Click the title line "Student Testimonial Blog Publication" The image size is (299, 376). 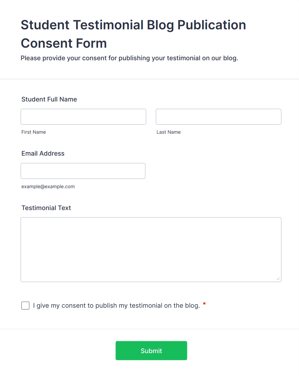tap(133, 25)
